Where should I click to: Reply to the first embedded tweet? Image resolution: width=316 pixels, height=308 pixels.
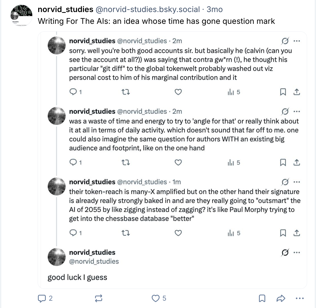point(73,92)
